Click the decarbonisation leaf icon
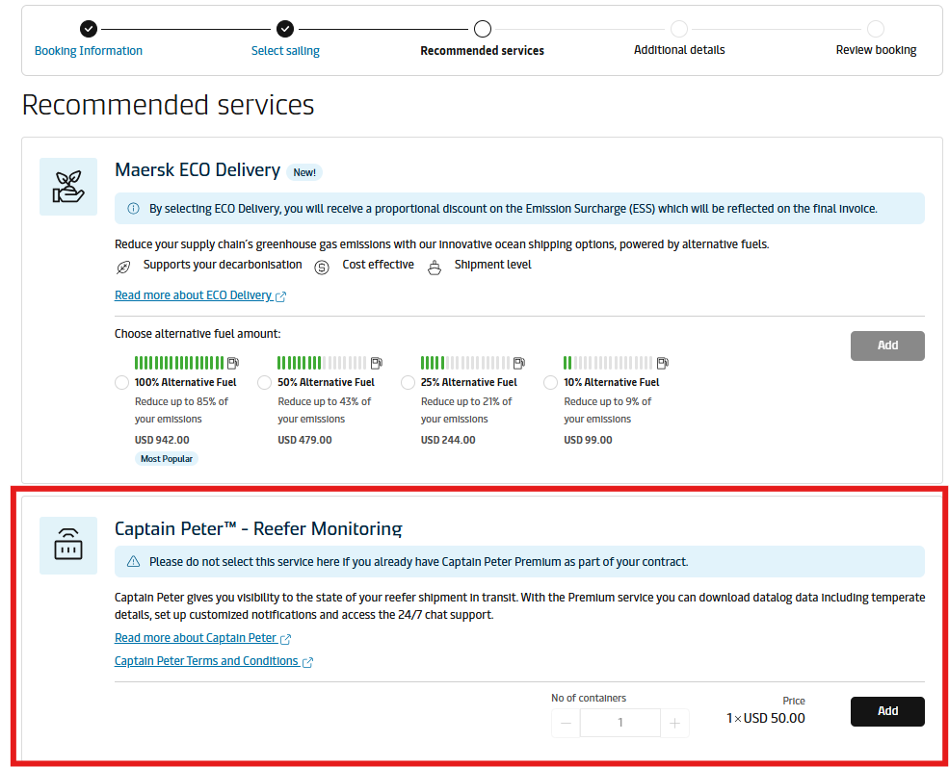 (x=123, y=268)
